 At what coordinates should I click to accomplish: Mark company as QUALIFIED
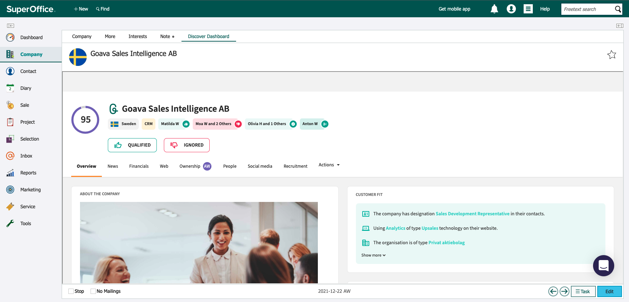point(132,145)
